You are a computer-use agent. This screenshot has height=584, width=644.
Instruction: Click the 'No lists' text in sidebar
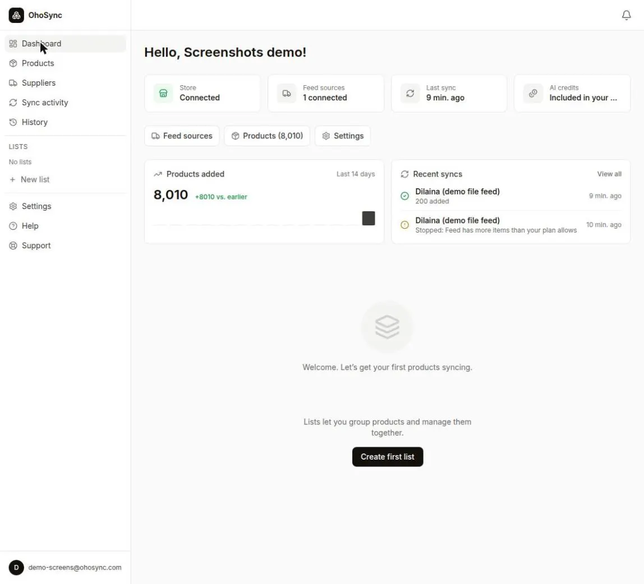click(x=20, y=162)
